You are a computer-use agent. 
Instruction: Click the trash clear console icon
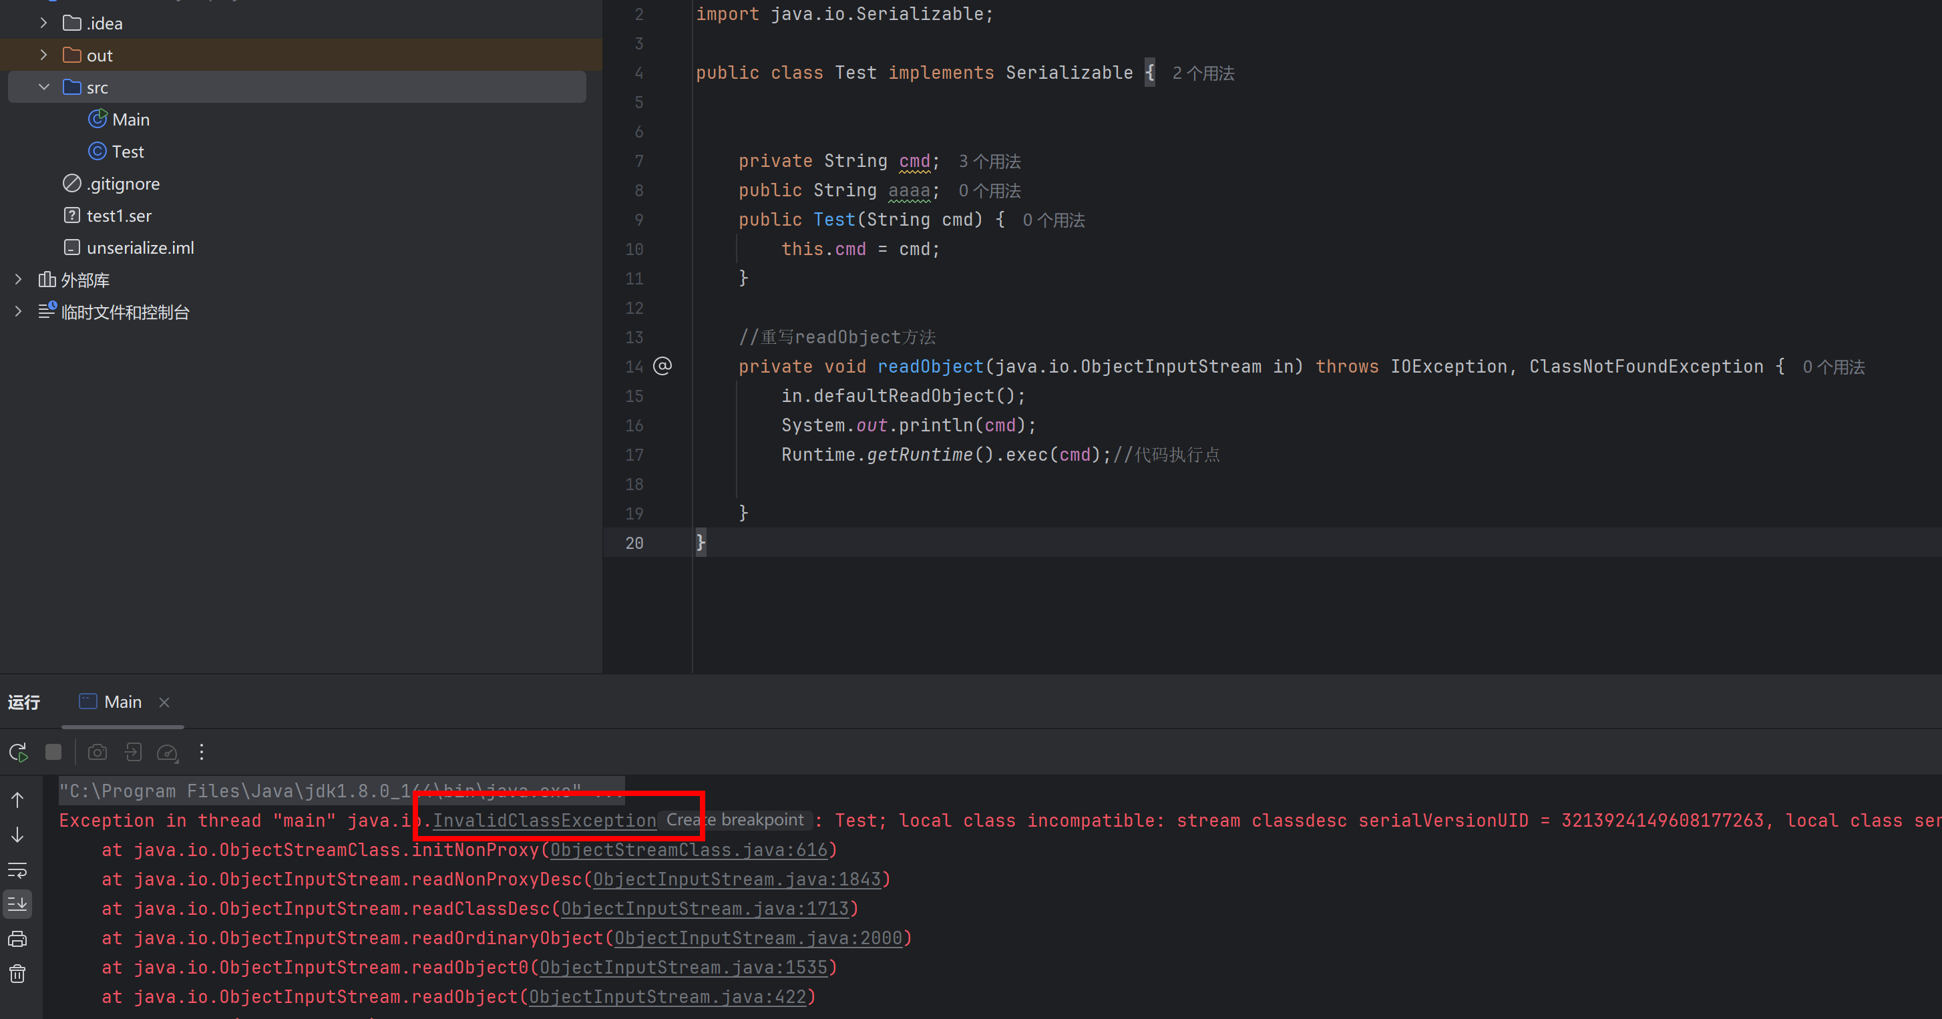(x=17, y=974)
